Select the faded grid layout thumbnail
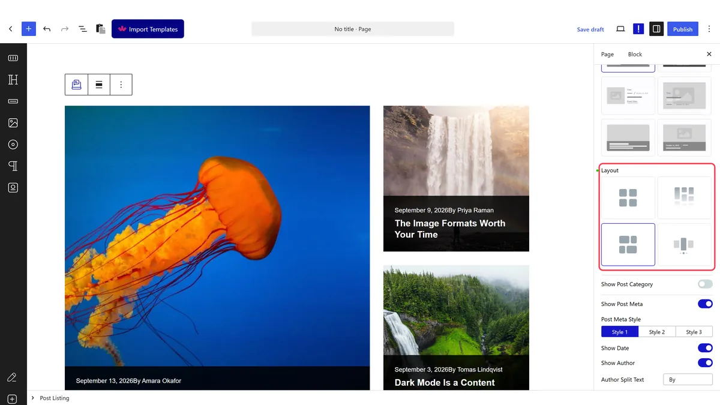720x405 pixels. [685, 197]
